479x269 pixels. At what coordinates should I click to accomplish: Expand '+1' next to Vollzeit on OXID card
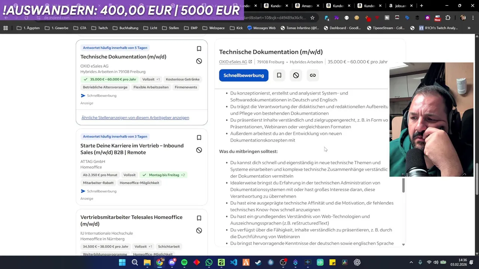[x=158, y=79]
